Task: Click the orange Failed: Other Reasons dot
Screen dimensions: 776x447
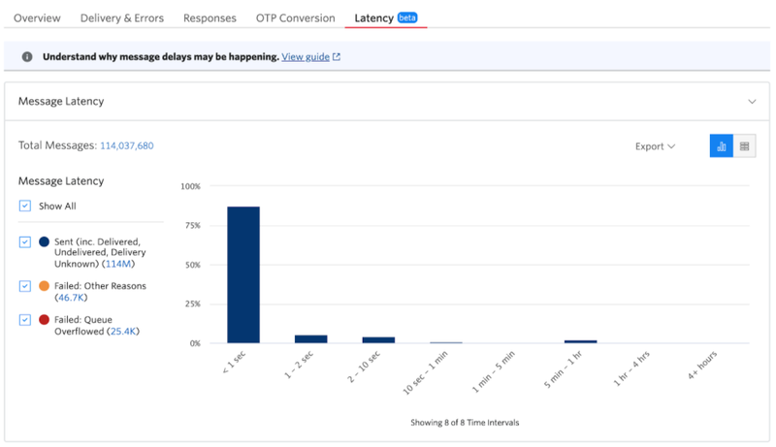Action: point(44,286)
